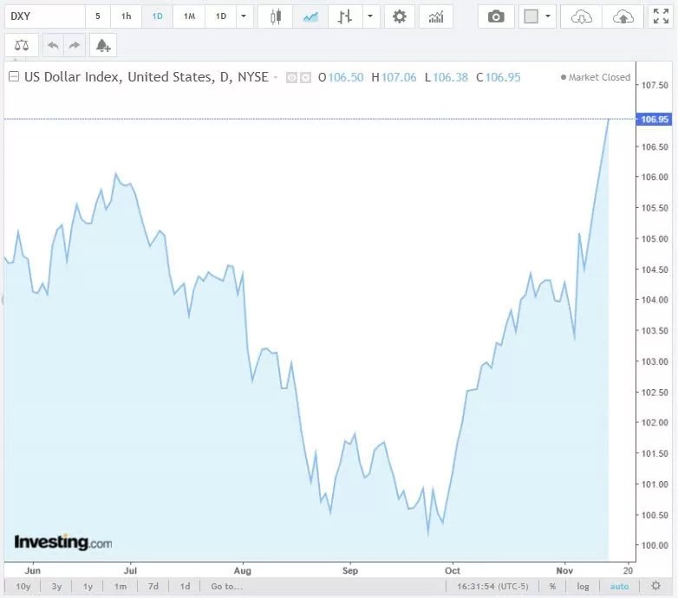
Task: Click the compare symbols scale icon
Action: click(x=22, y=45)
